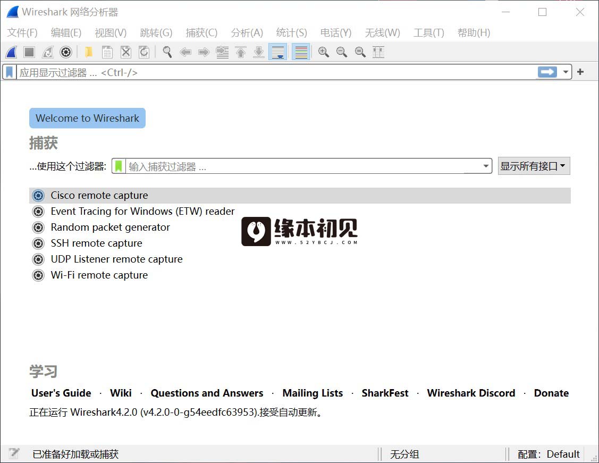
Task: Save the capture file using the toolbar icon
Action: 107,52
